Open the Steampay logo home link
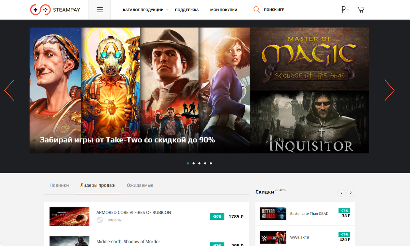Viewport: 410px width, 246px height. (55, 10)
